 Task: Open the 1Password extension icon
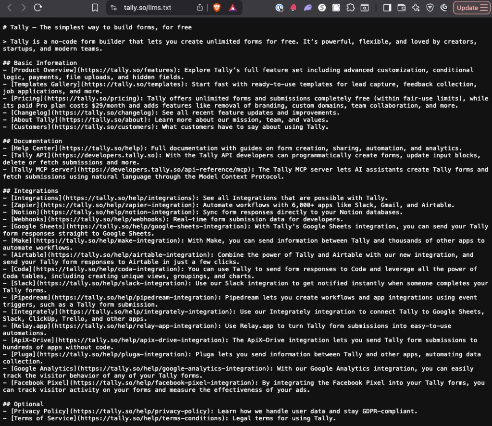[x=279, y=8]
